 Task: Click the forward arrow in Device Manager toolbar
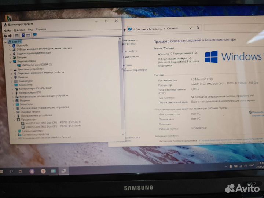point(10,36)
